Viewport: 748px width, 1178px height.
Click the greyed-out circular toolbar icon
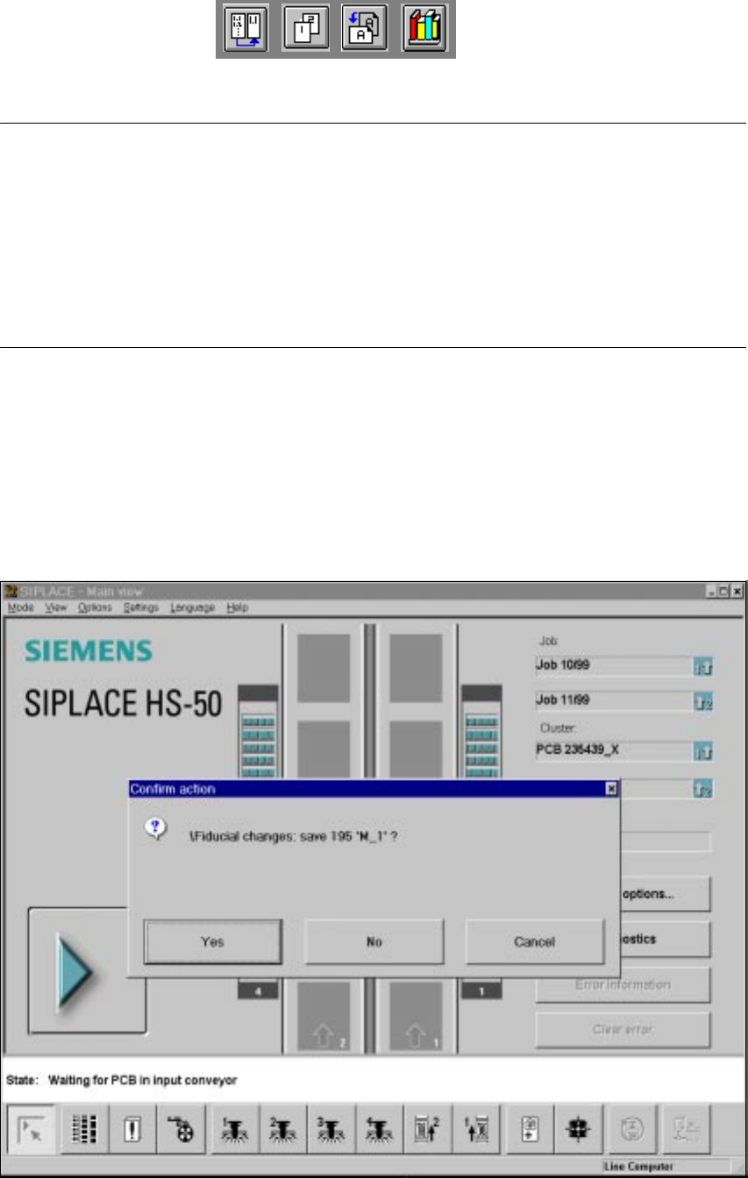(x=633, y=1129)
